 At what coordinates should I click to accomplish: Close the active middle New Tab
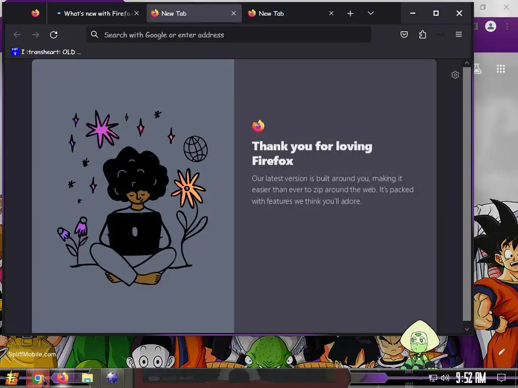coord(234,13)
